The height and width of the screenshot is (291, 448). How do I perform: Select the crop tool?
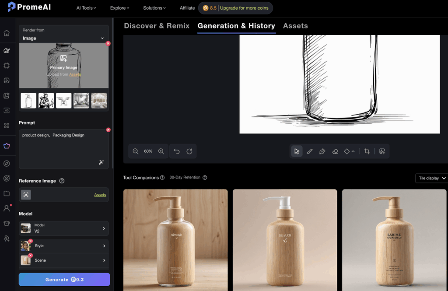(x=367, y=151)
